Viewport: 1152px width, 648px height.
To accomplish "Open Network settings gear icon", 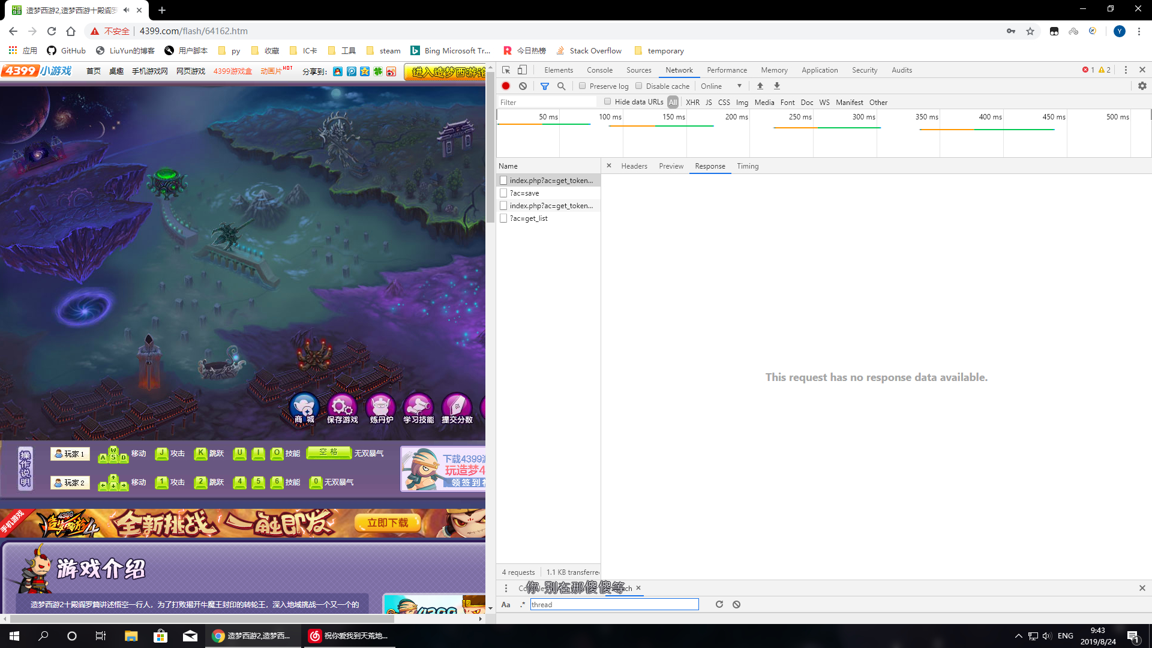I will click(1142, 86).
